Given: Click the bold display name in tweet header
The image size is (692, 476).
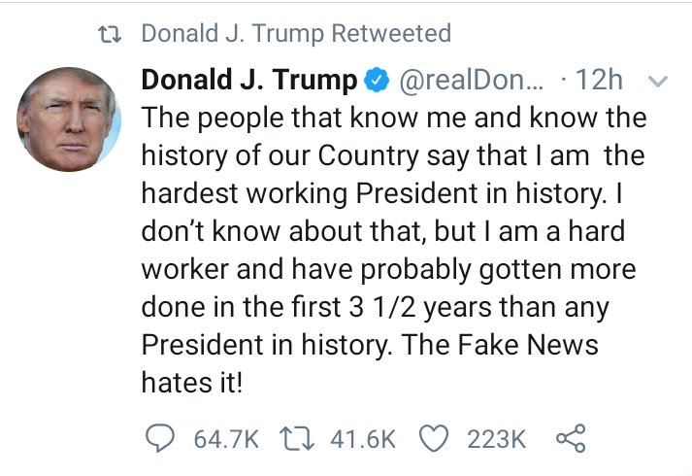Looking at the screenshot, I should click(x=248, y=81).
